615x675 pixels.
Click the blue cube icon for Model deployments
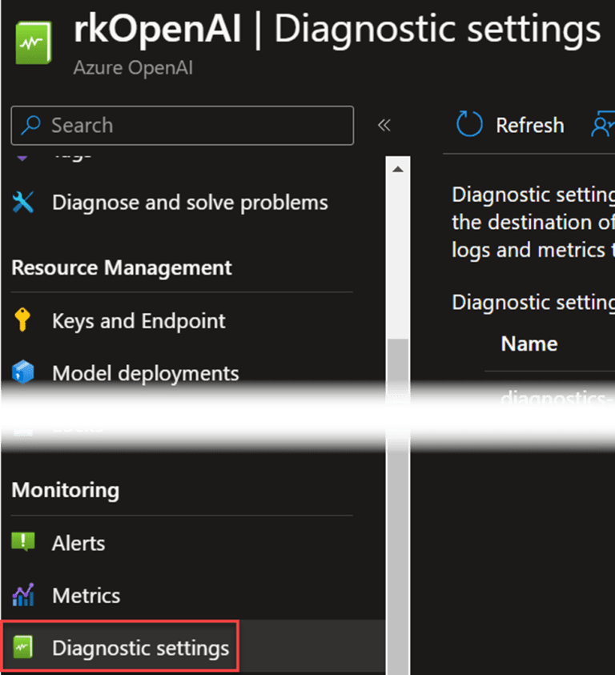click(x=24, y=372)
